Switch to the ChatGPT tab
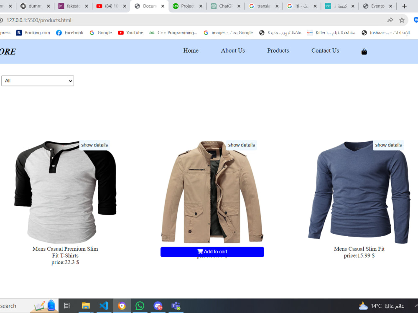418x313 pixels. click(x=226, y=6)
